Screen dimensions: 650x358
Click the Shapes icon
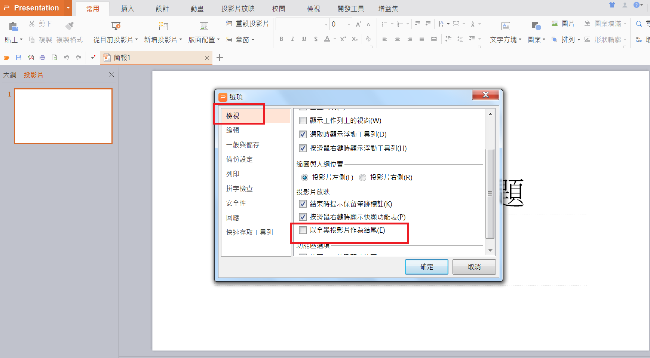[536, 26]
